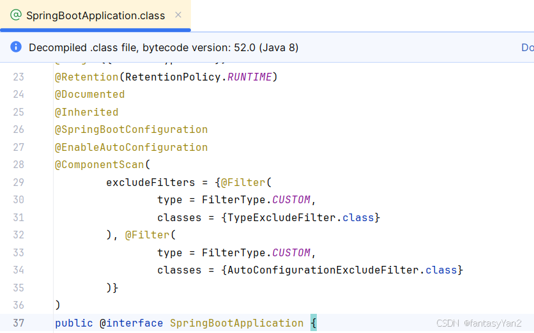Screen dimensions: 534x333
Task: Click the @Filter annotation on line 32
Action: pos(147,235)
